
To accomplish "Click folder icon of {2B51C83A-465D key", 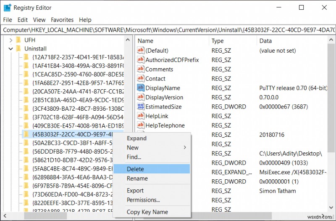I will [x=26, y=100].
